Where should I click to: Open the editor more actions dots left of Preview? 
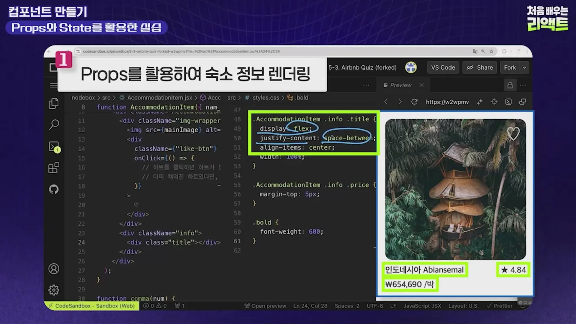point(366,85)
